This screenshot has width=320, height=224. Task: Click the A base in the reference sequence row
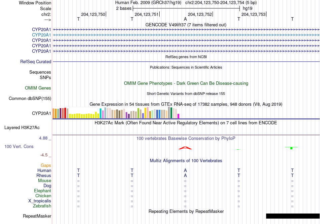[x=185, y=19]
